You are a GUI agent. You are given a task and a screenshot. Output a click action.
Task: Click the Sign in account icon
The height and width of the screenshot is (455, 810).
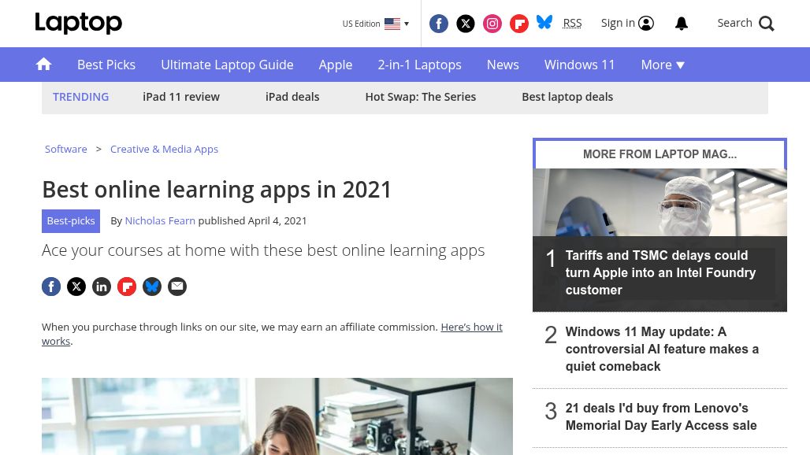pos(646,23)
